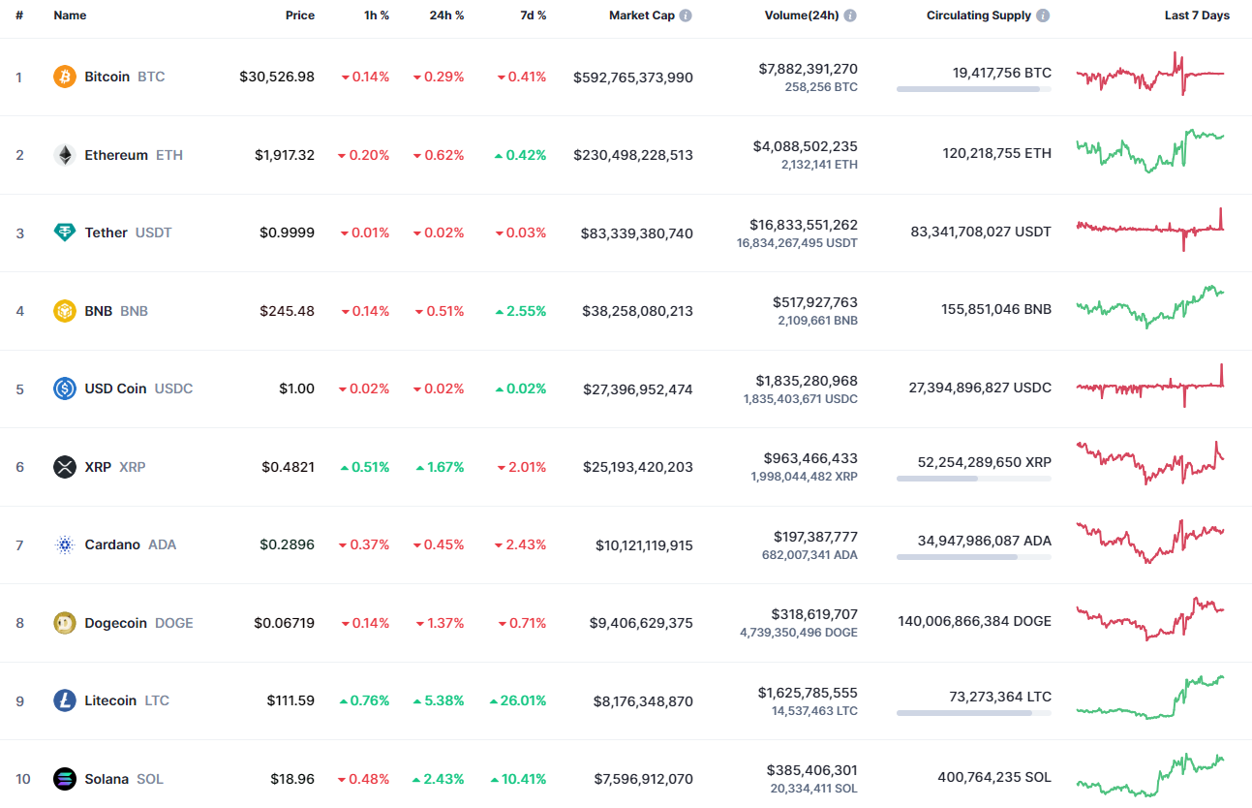Image resolution: width=1252 pixels, height=808 pixels.
Task: Click the Bitcoin BTC coin logo
Action: coord(64,77)
